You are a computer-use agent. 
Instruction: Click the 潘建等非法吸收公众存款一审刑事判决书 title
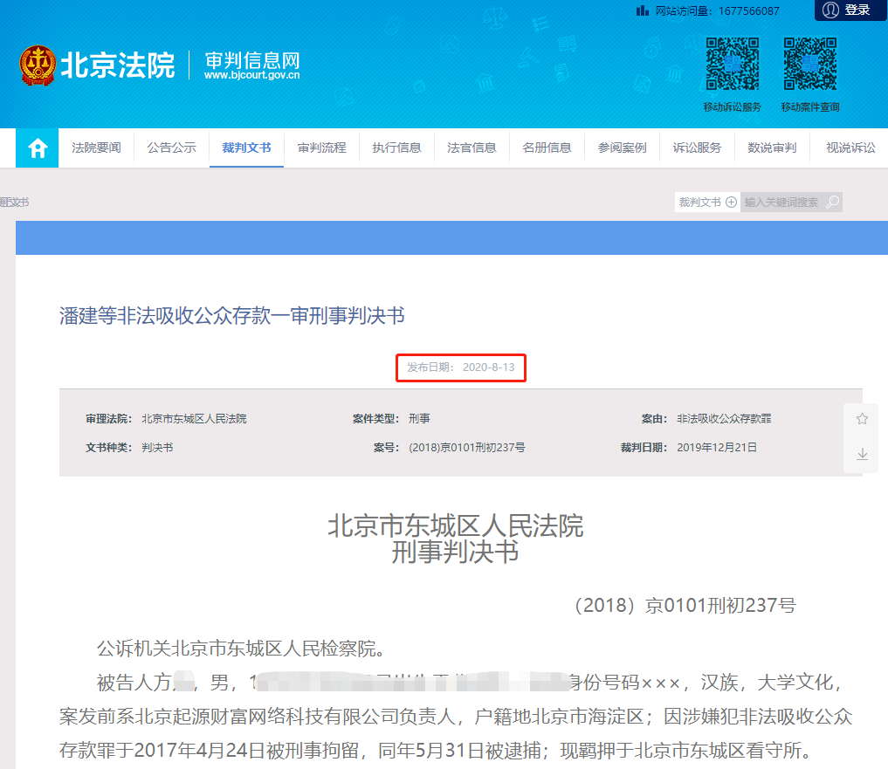click(x=231, y=315)
